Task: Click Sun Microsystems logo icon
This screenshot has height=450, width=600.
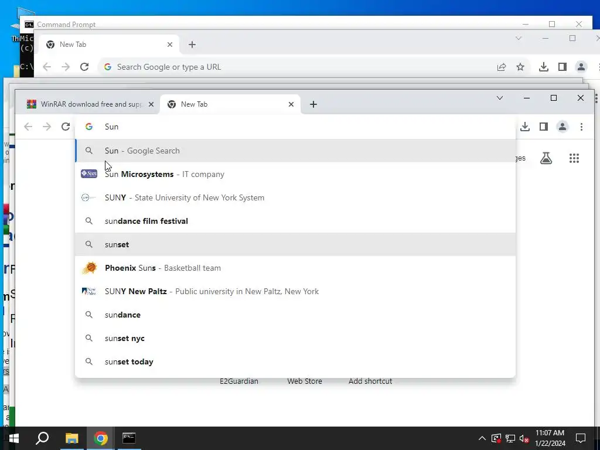Action: pos(89,173)
